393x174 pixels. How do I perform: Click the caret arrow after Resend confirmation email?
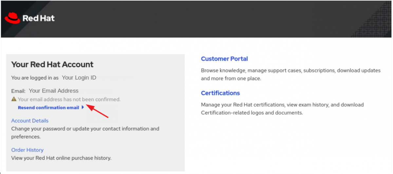coord(83,107)
